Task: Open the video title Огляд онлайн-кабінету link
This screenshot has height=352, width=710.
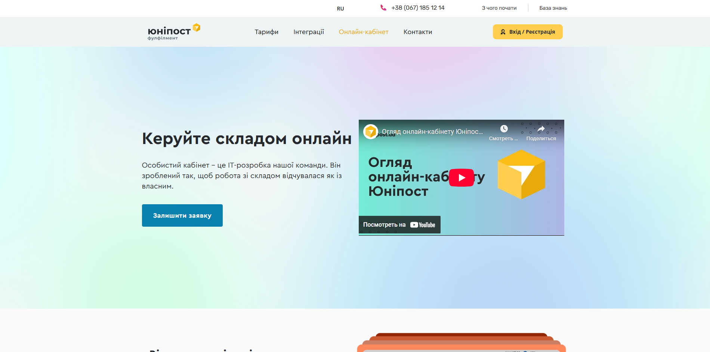Action: pyautogui.click(x=432, y=132)
